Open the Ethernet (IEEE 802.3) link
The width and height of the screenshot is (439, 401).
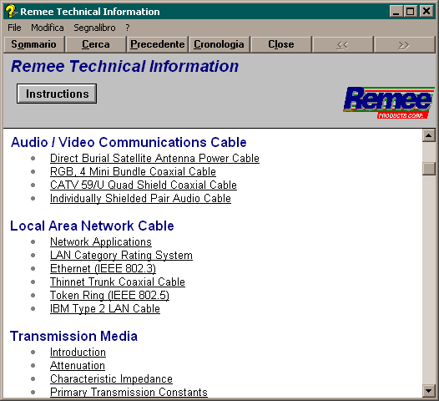tap(103, 268)
